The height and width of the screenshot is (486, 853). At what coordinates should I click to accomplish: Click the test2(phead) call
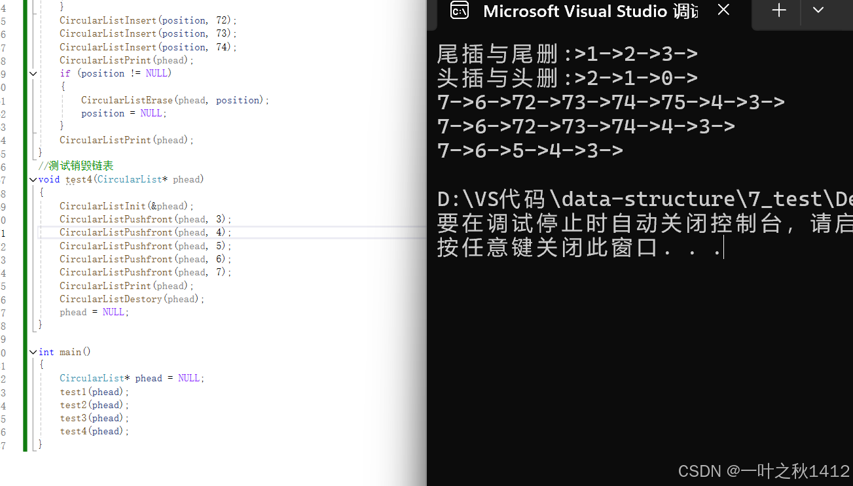coord(95,405)
